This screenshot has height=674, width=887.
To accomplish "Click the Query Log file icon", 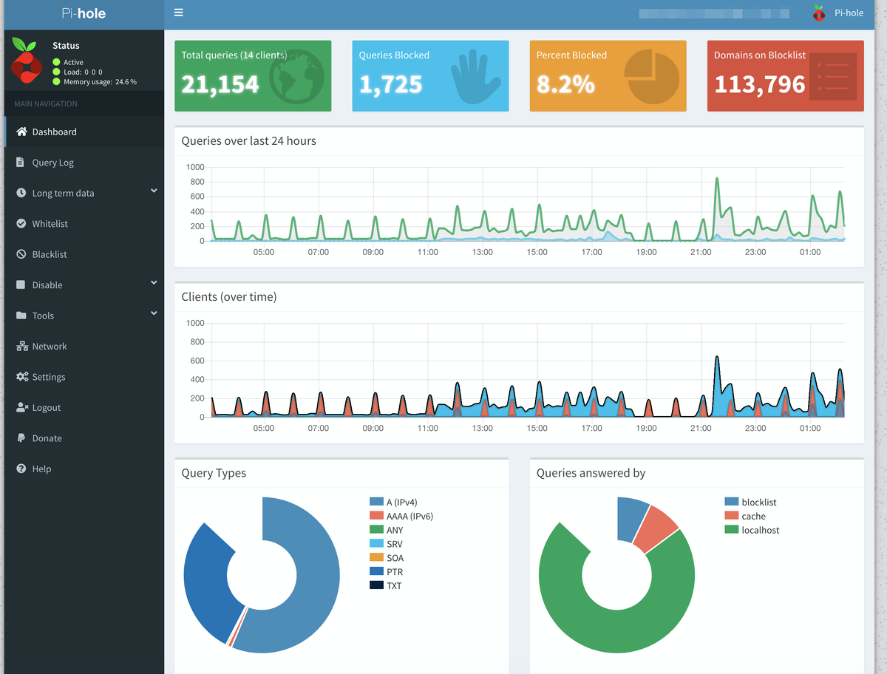I will 21,162.
